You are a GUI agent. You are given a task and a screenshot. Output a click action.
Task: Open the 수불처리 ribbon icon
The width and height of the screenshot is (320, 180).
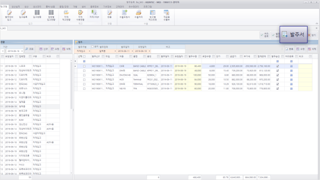(x=139, y=15)
